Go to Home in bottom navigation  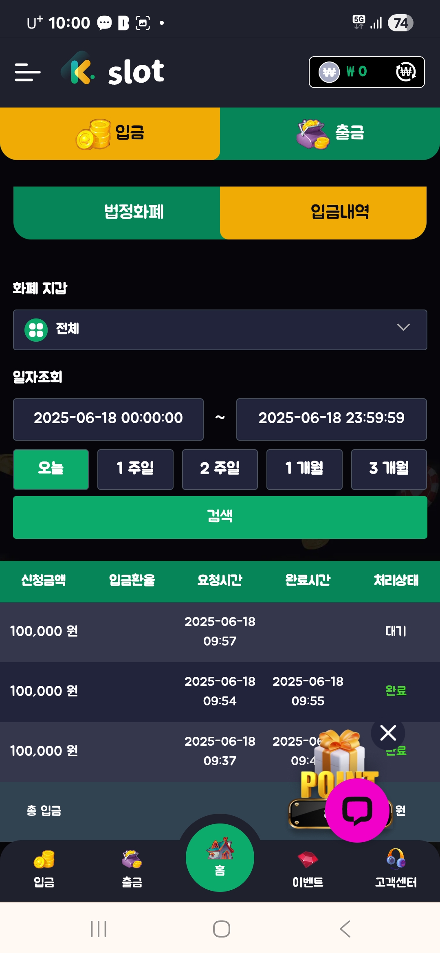click(220, 857)
